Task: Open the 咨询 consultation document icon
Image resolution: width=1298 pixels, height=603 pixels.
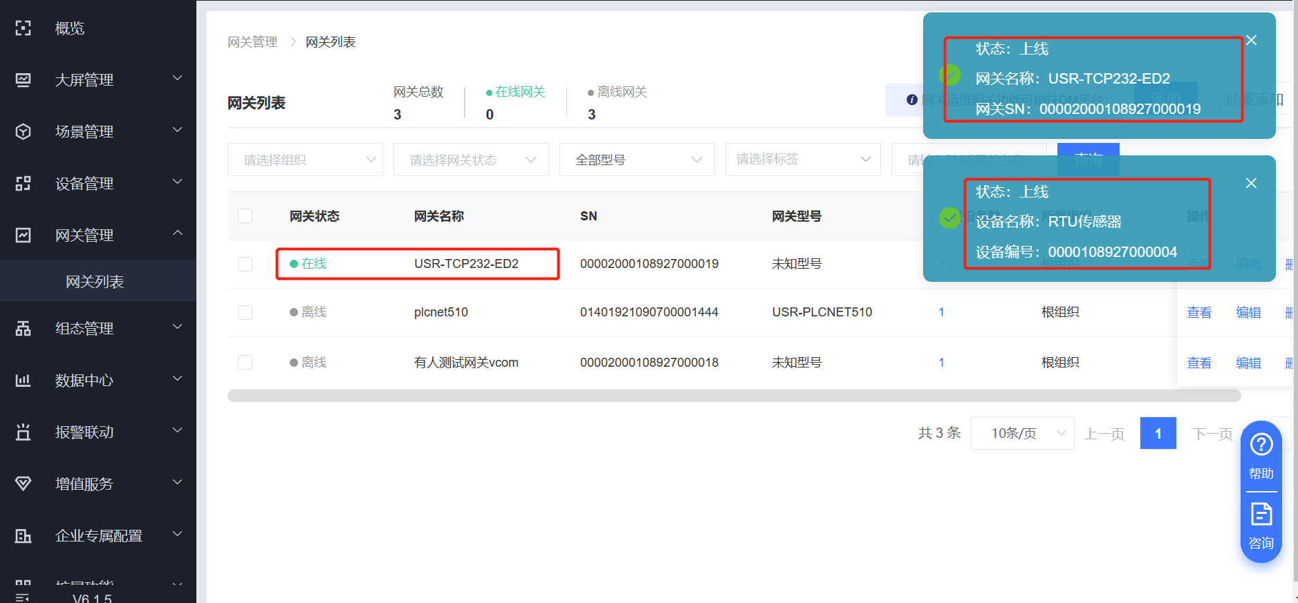Action: (1261, 515)
